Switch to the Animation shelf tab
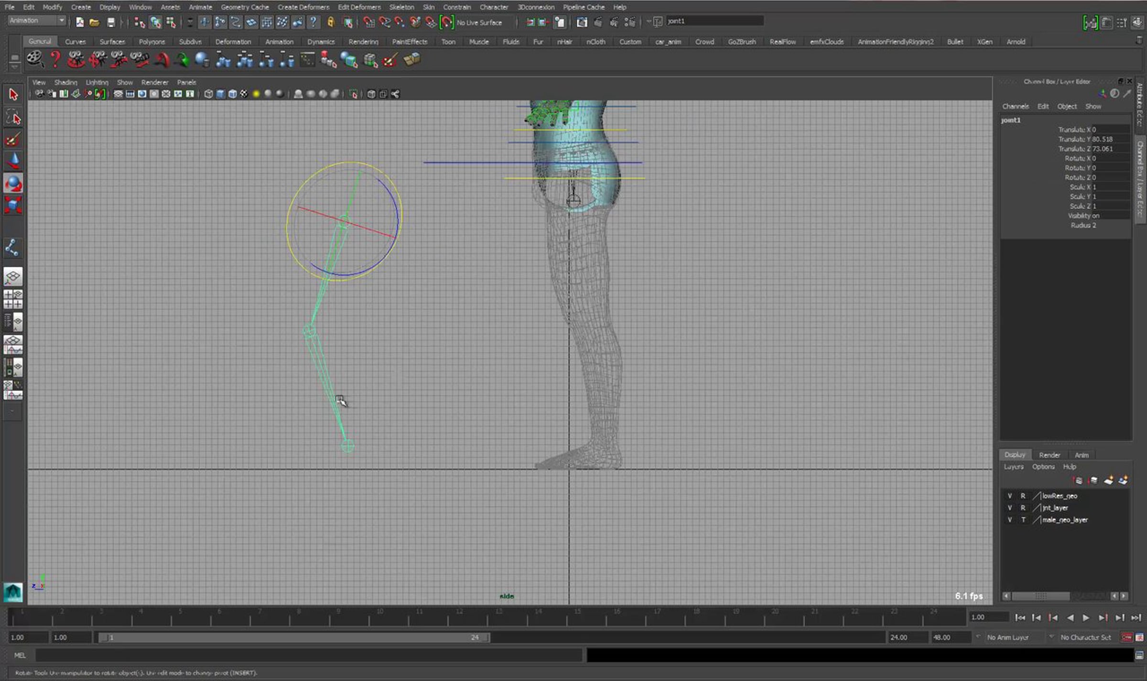This screenshot has width=1147, height=681. (279, 42)
